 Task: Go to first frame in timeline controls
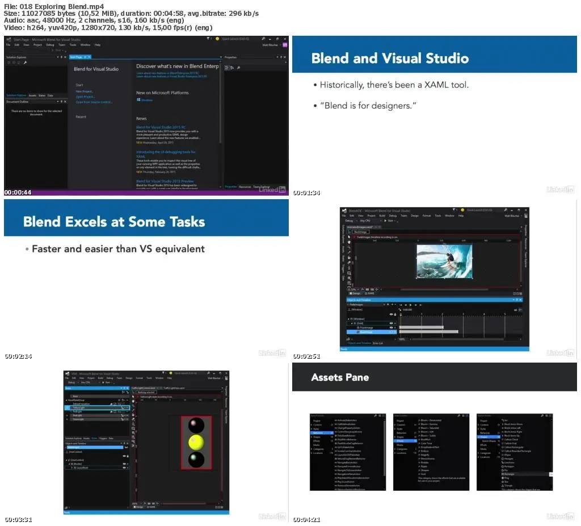point(401,305)
